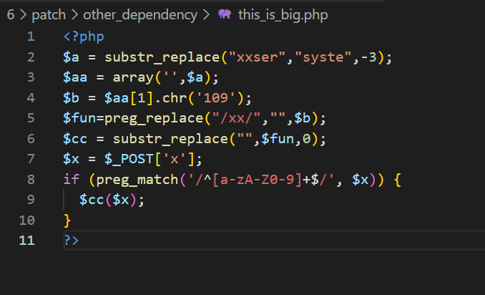Screen dimensions: 485x295
Task: Click line number 6 in gutter
Action: tap(31, 138)
